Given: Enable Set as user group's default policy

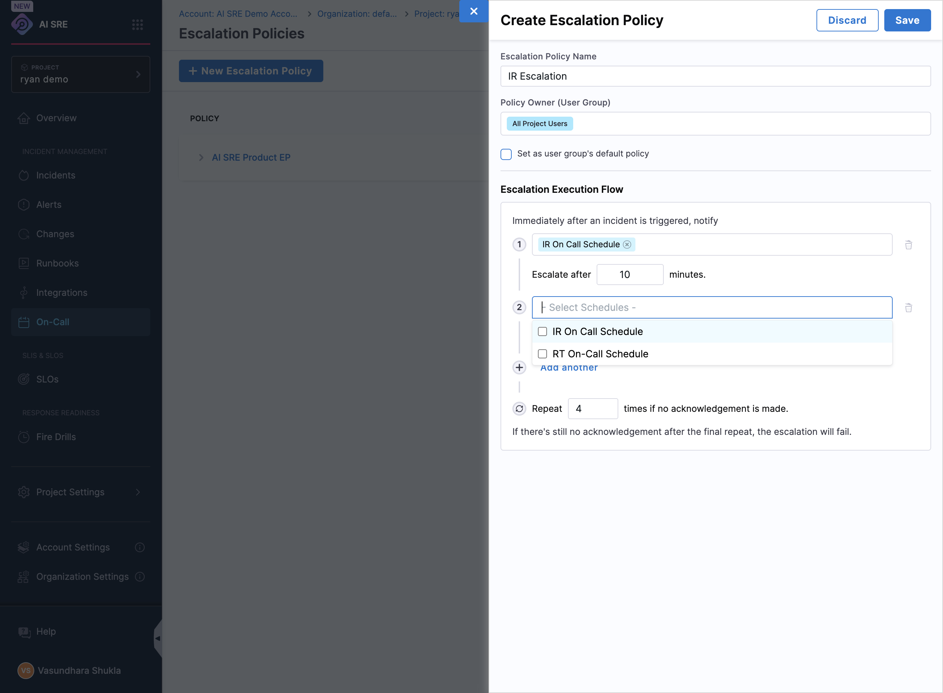Looking at the screenshot, I should (x=506, y=154).
